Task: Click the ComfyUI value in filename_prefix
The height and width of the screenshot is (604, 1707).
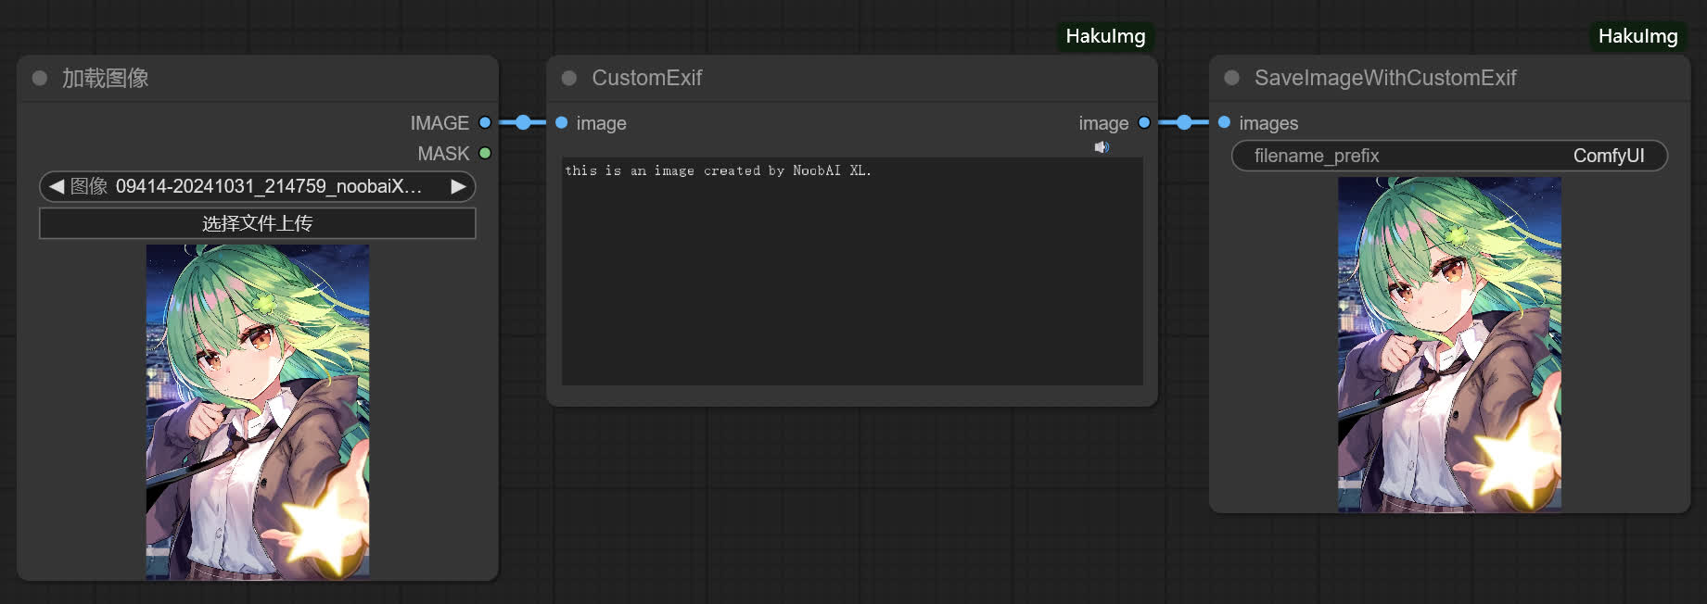Action: point(1609,156)
